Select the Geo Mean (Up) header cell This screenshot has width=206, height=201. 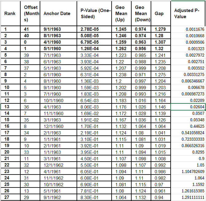[x=121, y=14]
